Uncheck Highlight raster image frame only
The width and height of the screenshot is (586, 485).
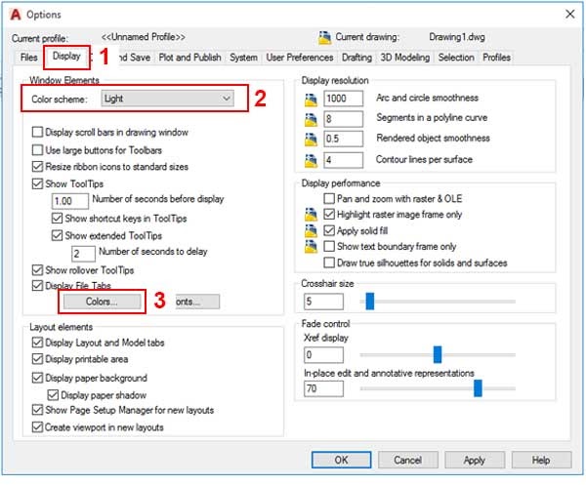(329, 215)
